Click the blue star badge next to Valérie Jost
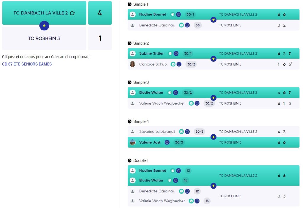 (x=167, y=142)
